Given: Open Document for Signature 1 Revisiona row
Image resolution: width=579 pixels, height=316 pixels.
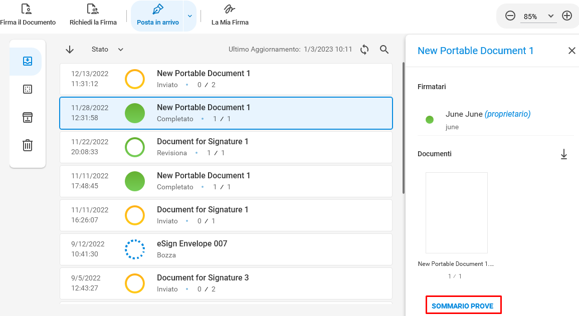Looking at the screenshot, I should [x=226, y=147].
